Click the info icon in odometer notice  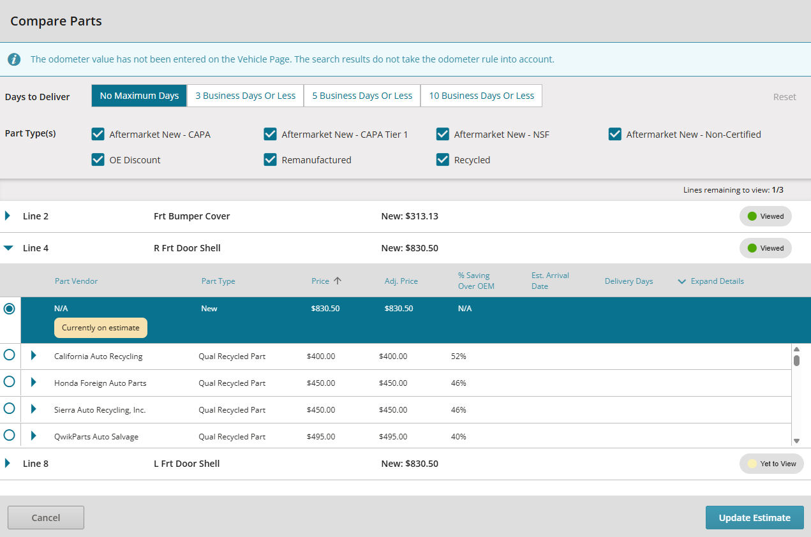click(14, 59)
